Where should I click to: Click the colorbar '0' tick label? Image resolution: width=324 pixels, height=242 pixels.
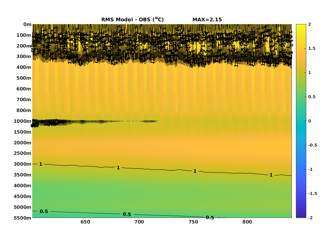click(310, 121)
